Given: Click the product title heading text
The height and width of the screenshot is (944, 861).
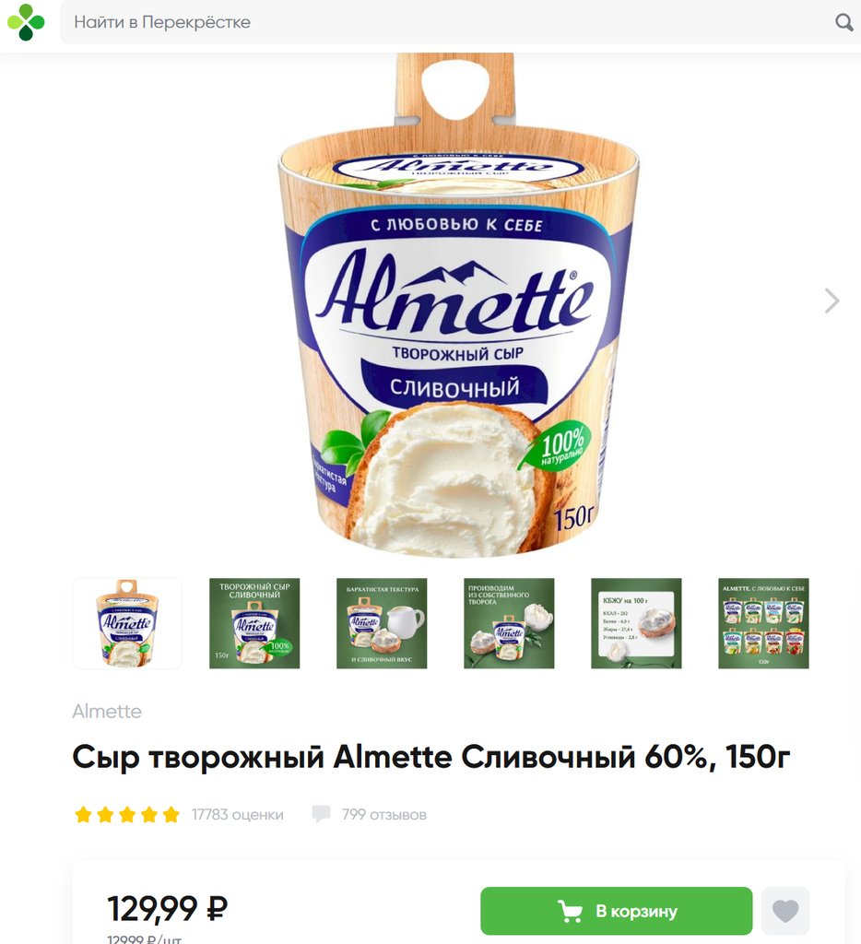Looking at the screenshot, I should tap(431, 758).
